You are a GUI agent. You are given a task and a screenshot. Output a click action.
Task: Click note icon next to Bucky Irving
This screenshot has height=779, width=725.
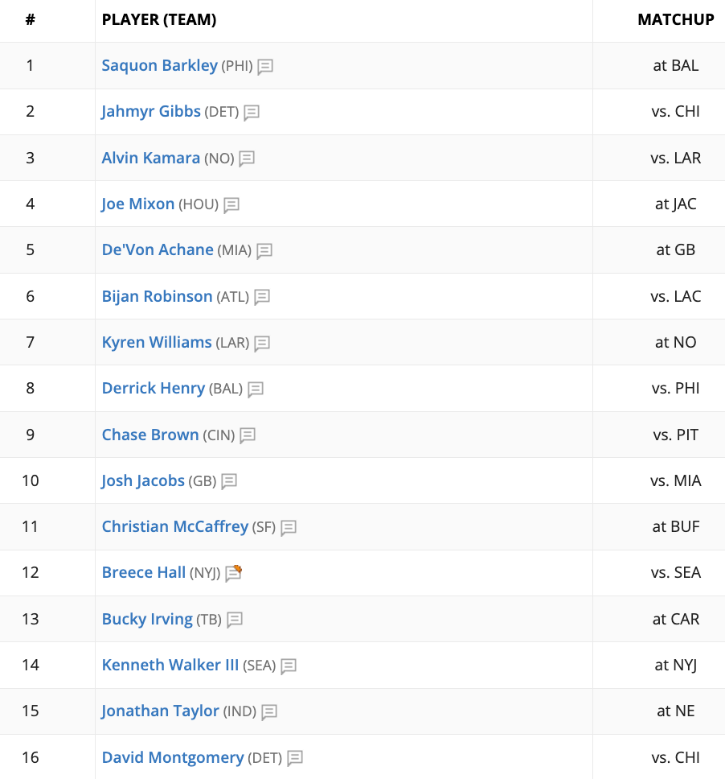coord(234,620)
